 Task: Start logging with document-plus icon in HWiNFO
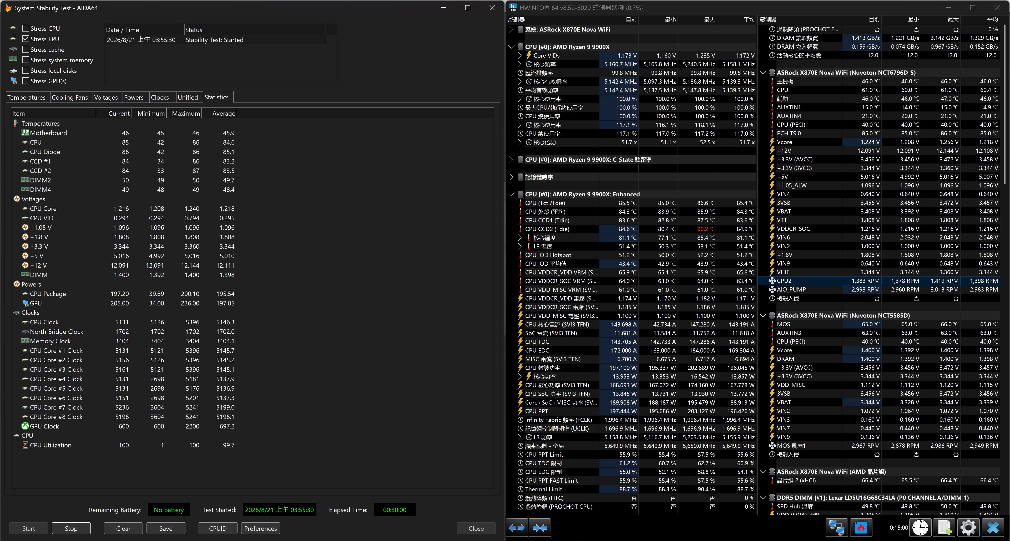click(945, 528)
